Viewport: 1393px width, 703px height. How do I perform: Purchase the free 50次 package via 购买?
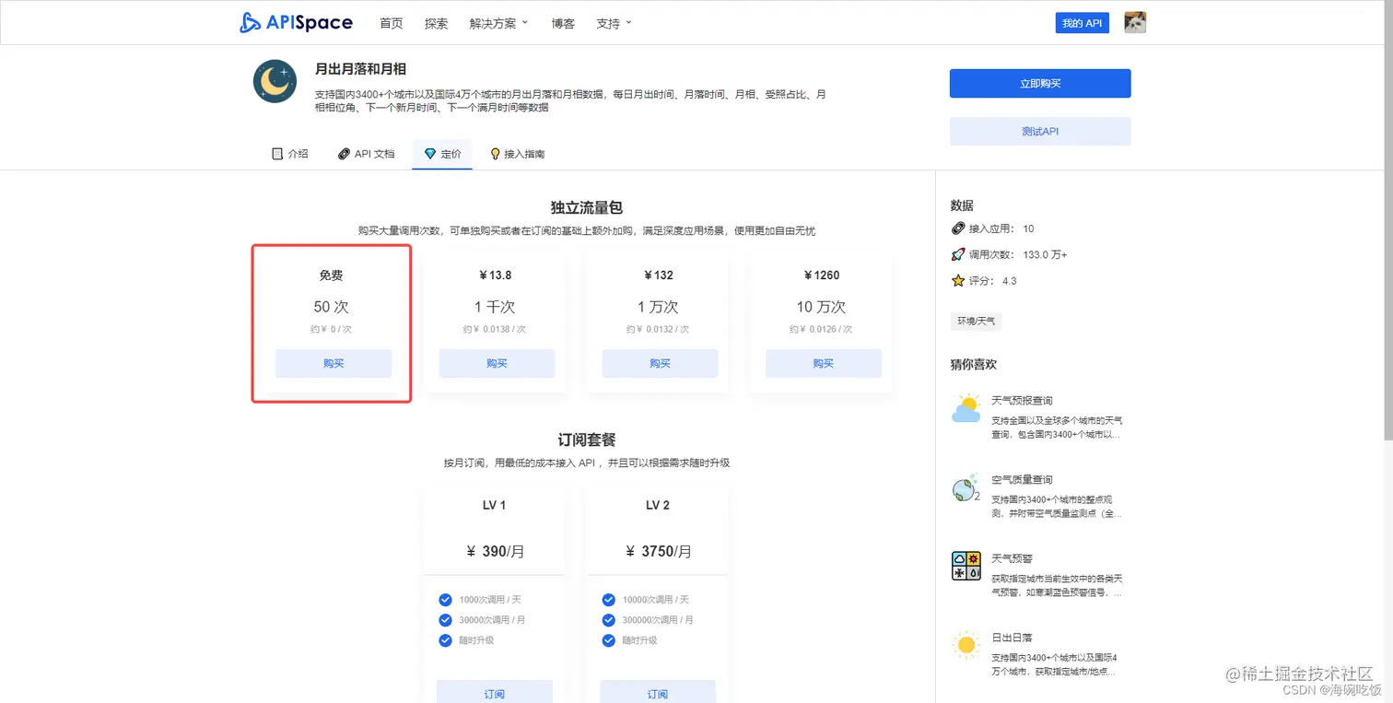pyautogui.click(x=333, y=363)
